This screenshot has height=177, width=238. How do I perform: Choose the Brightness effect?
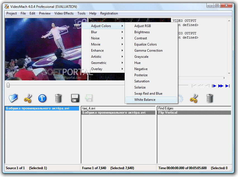151,32
